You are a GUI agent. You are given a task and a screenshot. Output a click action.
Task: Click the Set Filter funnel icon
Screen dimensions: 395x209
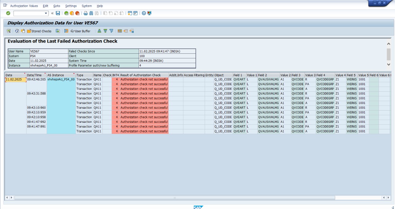tap(111, 31)
